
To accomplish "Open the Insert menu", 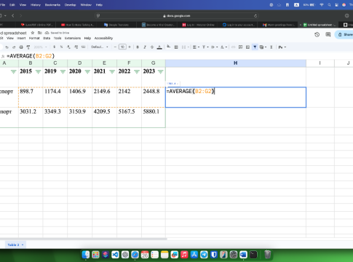I will 21,38.
